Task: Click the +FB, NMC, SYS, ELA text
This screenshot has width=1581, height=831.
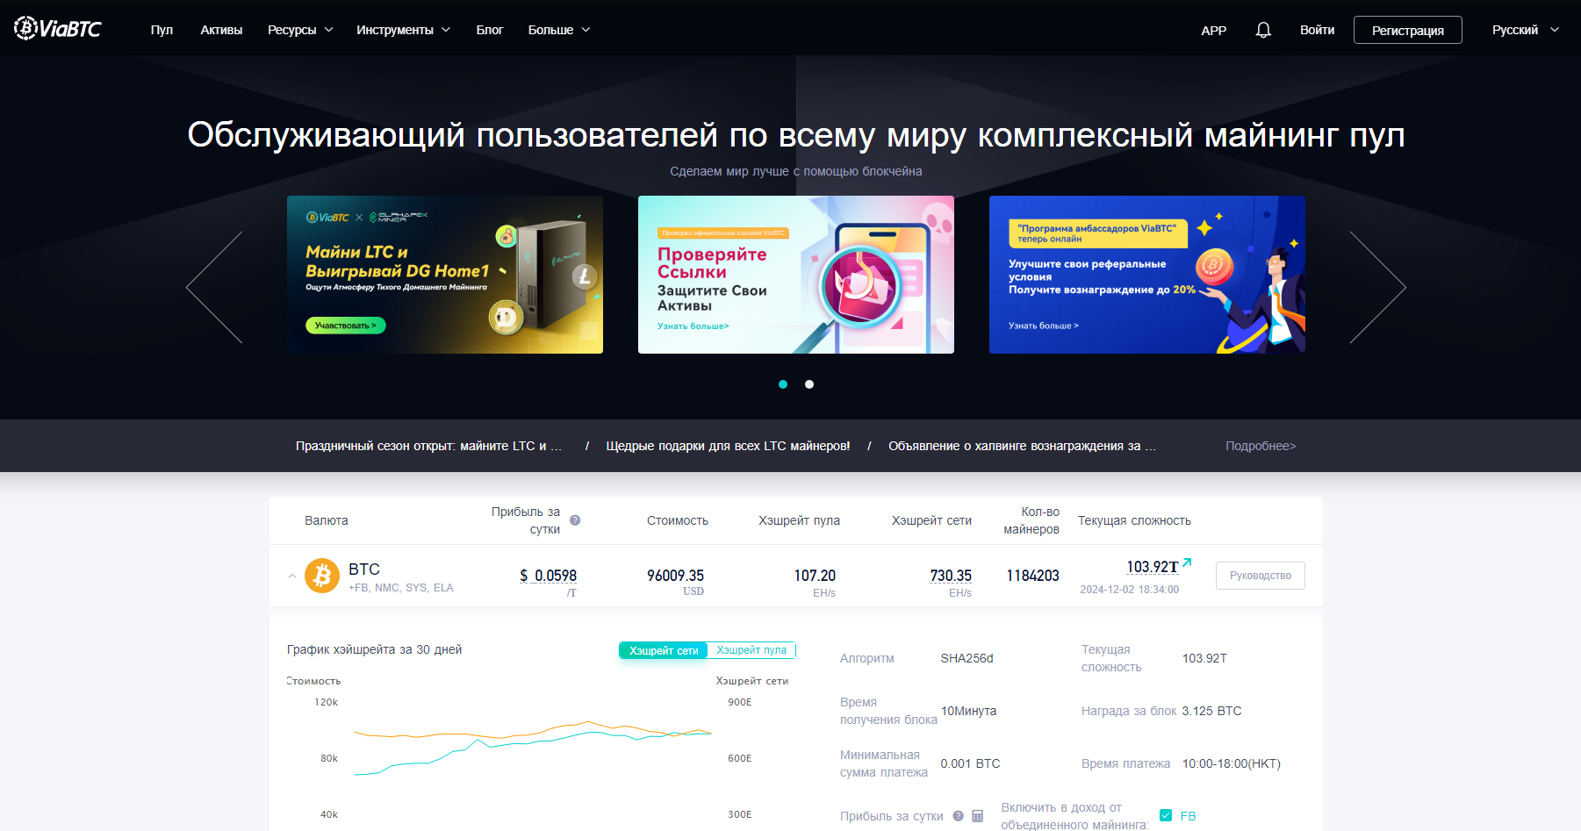Action: [401, 588]
